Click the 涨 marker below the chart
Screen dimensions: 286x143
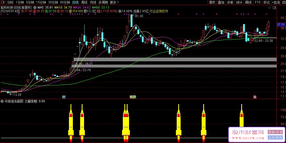point(255,97)
